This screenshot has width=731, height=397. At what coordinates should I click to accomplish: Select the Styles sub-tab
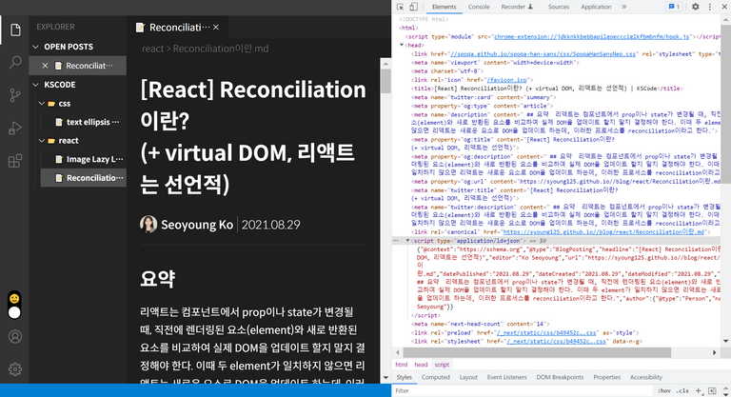point(405,377)
